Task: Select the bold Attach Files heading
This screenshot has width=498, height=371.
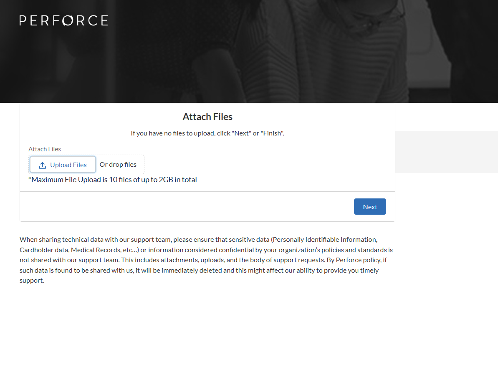Action: tap(207, 117)
